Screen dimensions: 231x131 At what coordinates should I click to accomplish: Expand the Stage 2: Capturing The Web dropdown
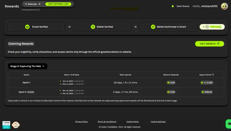click(28, 66)
